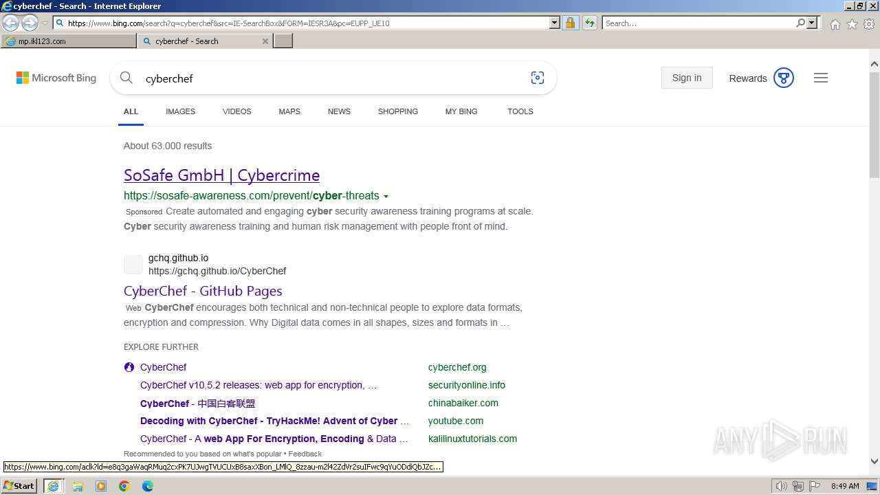This screenshot has height=495, width=880.
Task: Click the youtube.com domain text
Action: coord(456,421)
